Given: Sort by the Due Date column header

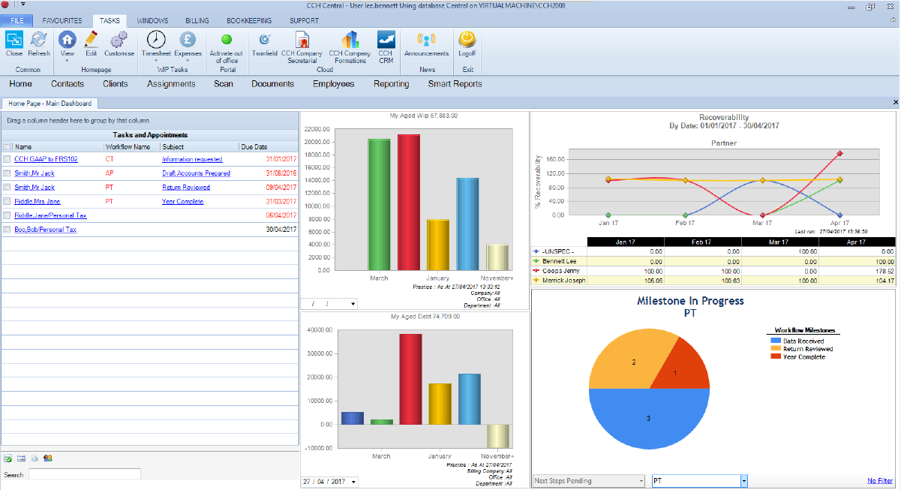Looking at the screenshot, I should click(269, 147).
